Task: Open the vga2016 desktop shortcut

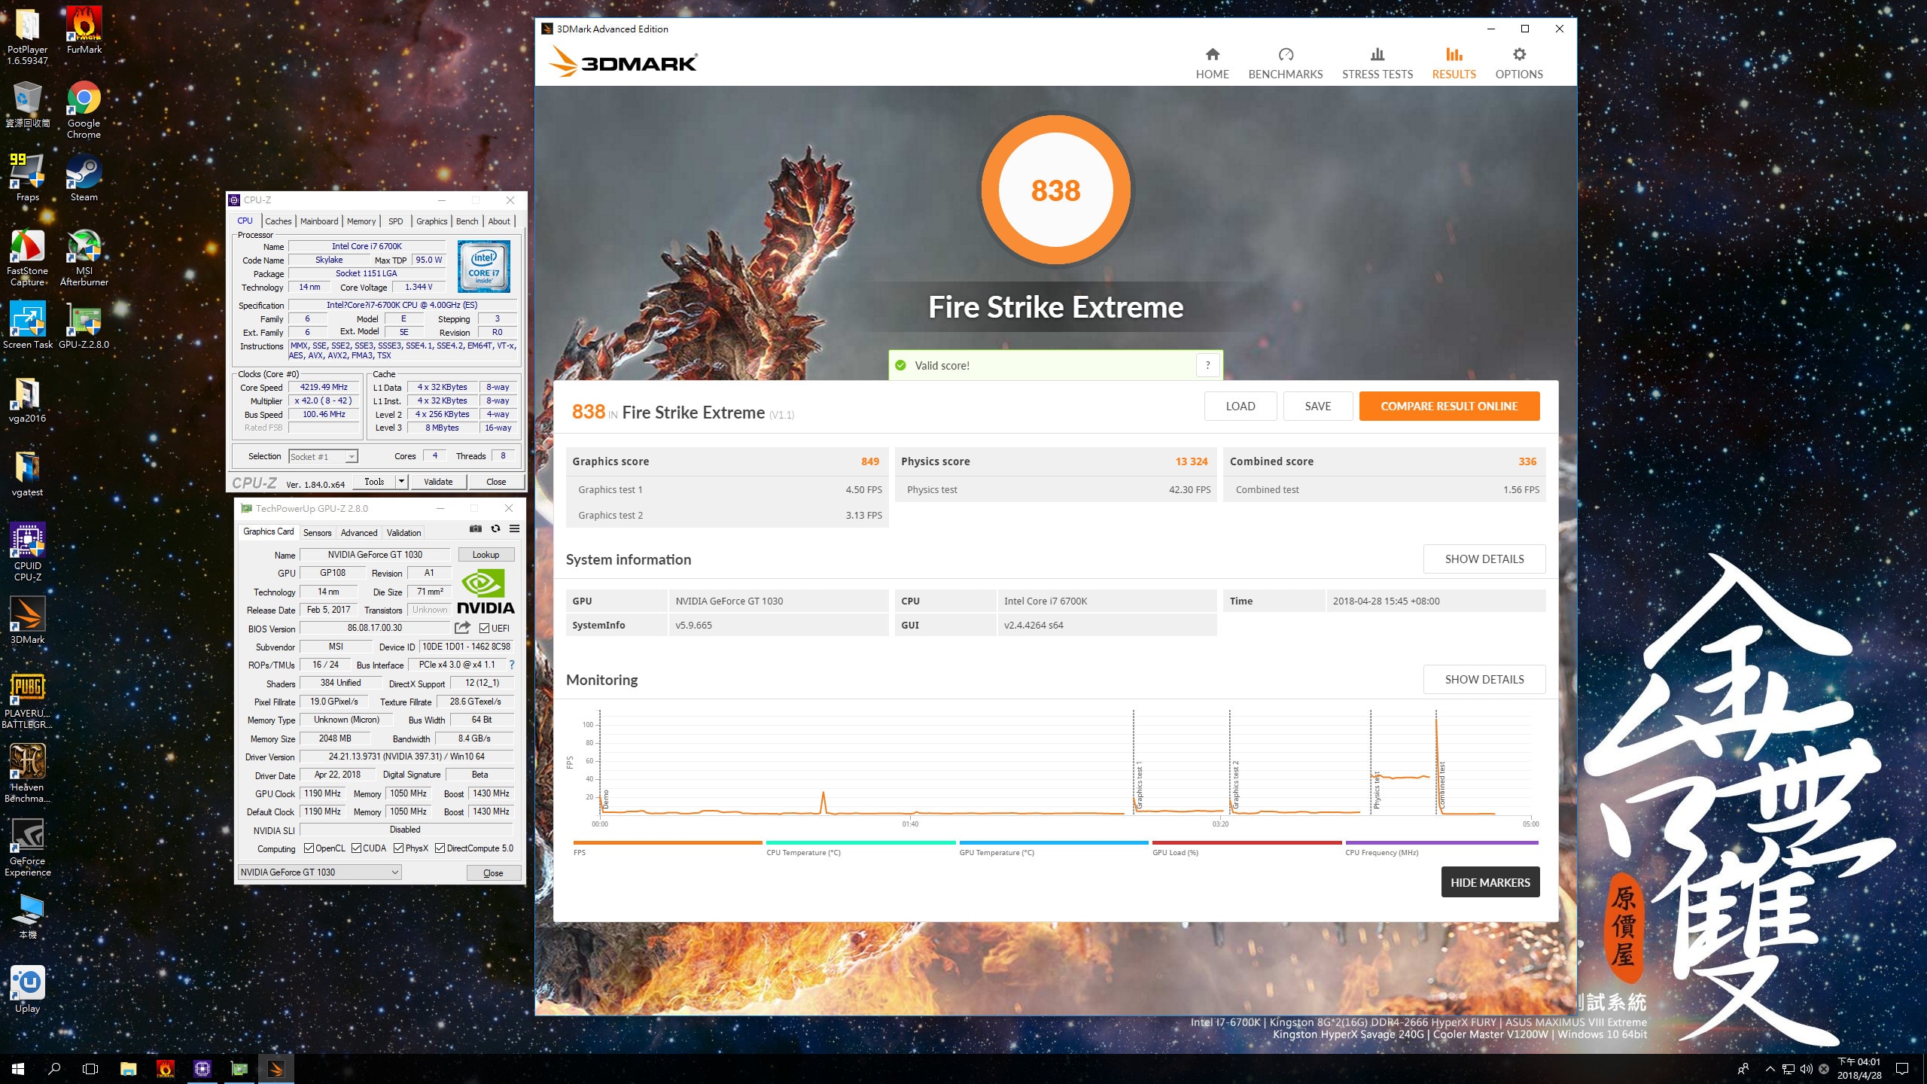Action: (x=27, y=399)
